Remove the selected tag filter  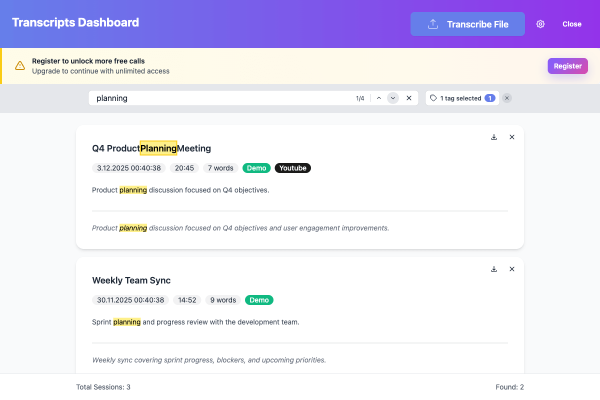click(x=507, y=97)
